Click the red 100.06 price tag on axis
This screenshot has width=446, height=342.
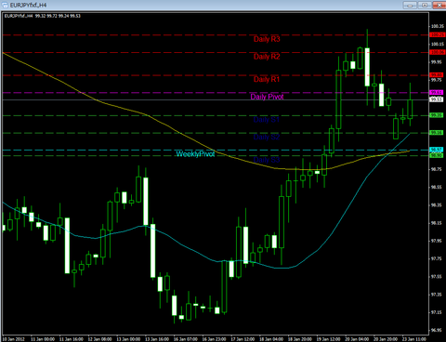point(437,52)
